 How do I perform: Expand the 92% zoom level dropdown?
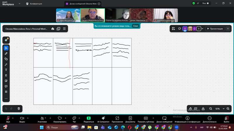pyautogui.click(x=223, y=109)
